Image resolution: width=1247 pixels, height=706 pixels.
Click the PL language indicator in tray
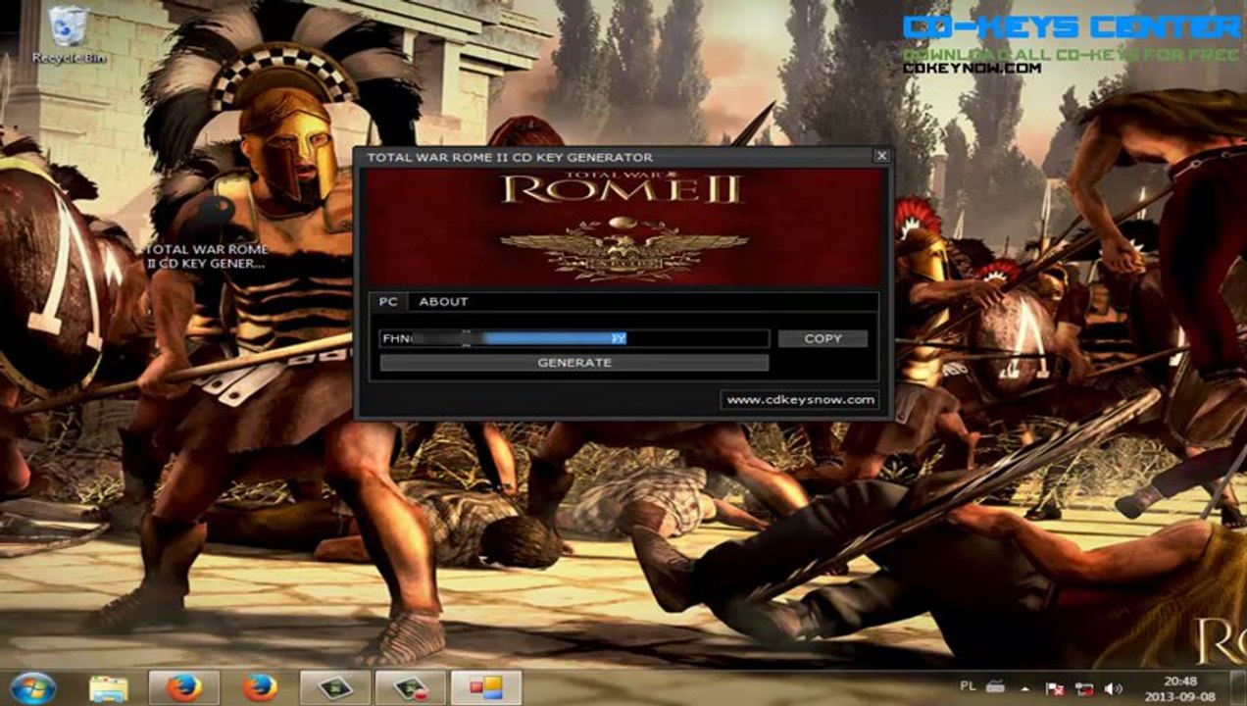(x=966, y=688)
